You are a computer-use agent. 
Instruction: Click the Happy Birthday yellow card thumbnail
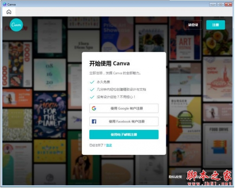[50, 151]
